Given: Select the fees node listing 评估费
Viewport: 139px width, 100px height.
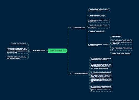Looking at the screenshot, I should tap(121, 54).
